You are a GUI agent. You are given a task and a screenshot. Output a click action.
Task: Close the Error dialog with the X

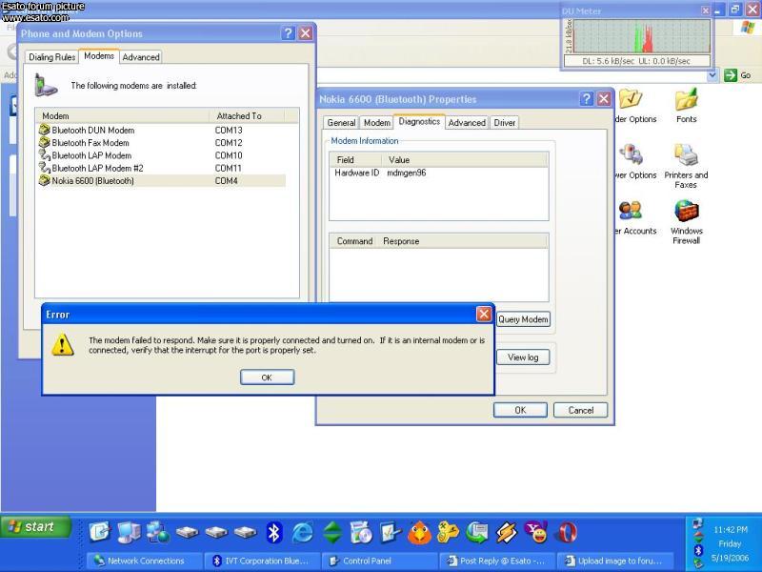(x=484, y=315)
